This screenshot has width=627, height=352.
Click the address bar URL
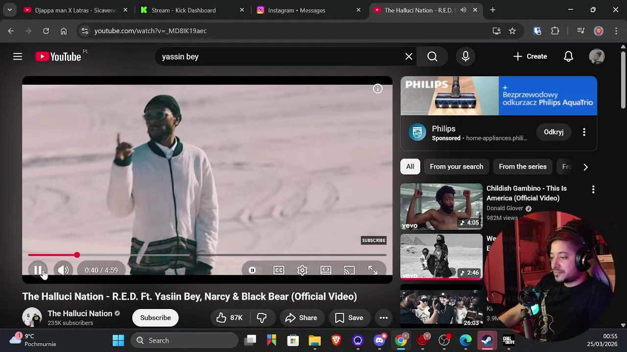tap(150, 31)
